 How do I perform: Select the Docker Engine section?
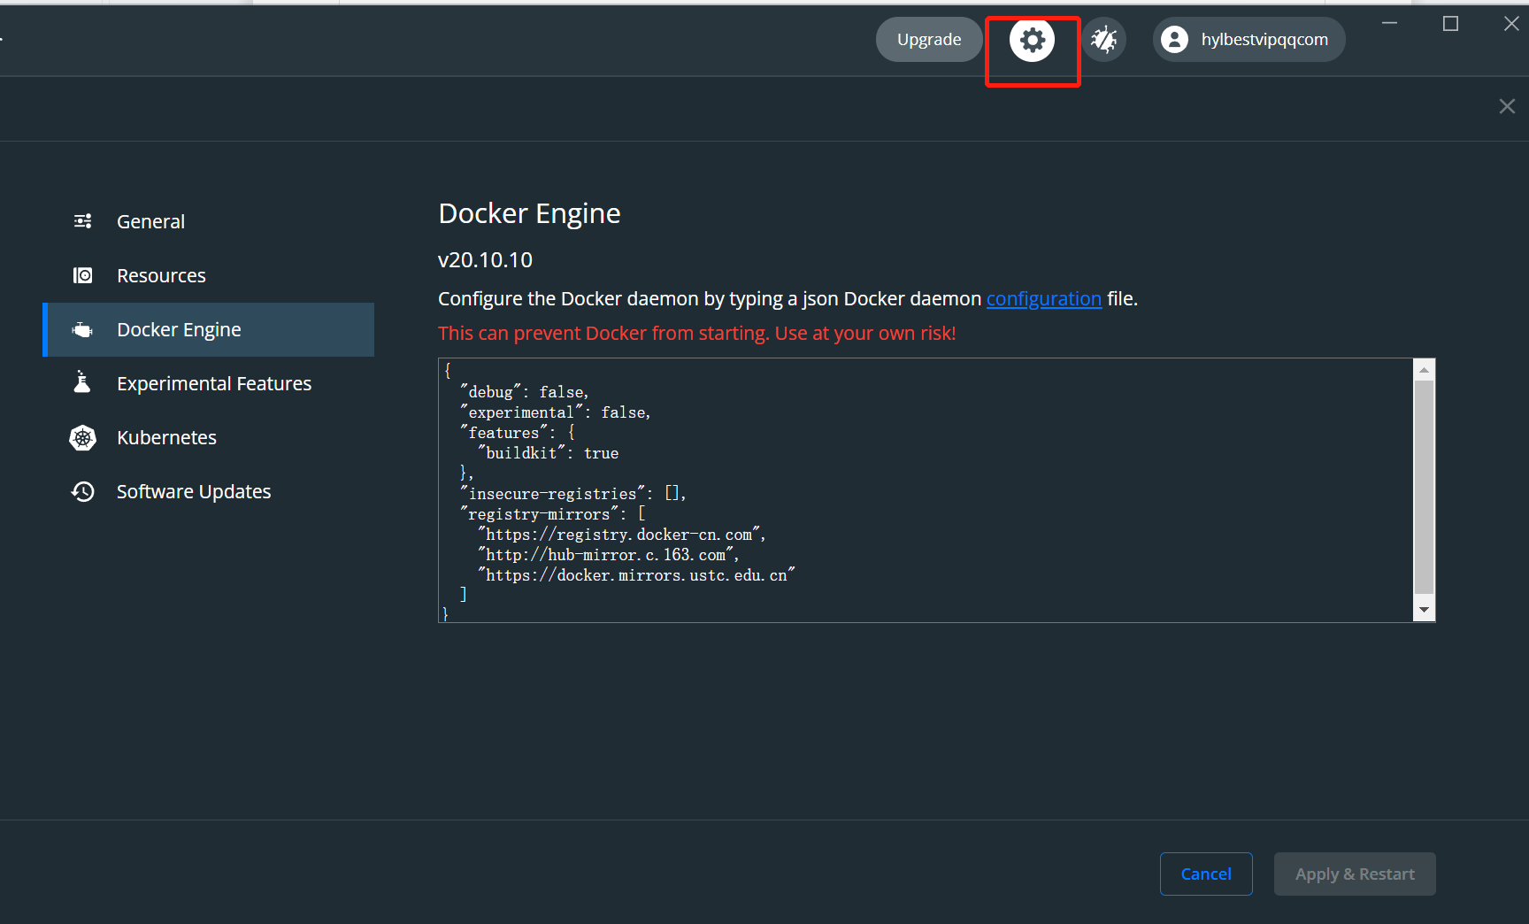(x=208, y=329)
